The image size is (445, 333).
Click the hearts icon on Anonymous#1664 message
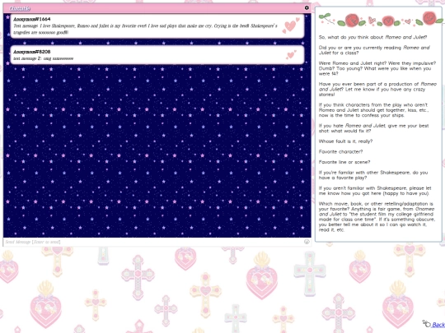(291, 25)
